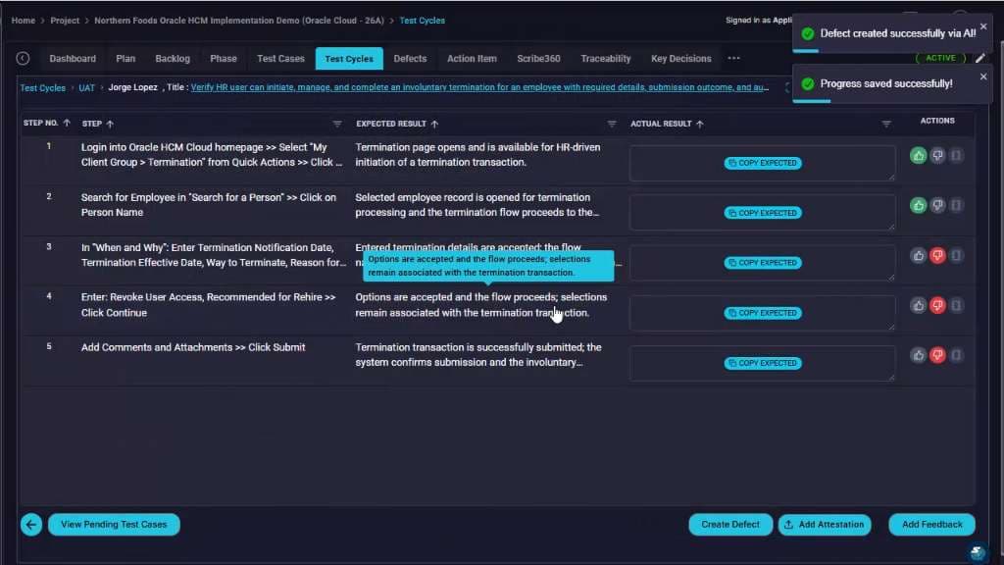This screenshot has height=565, width=1004.
Task: Copy expected result for step 2
Action: coord(763,213)
